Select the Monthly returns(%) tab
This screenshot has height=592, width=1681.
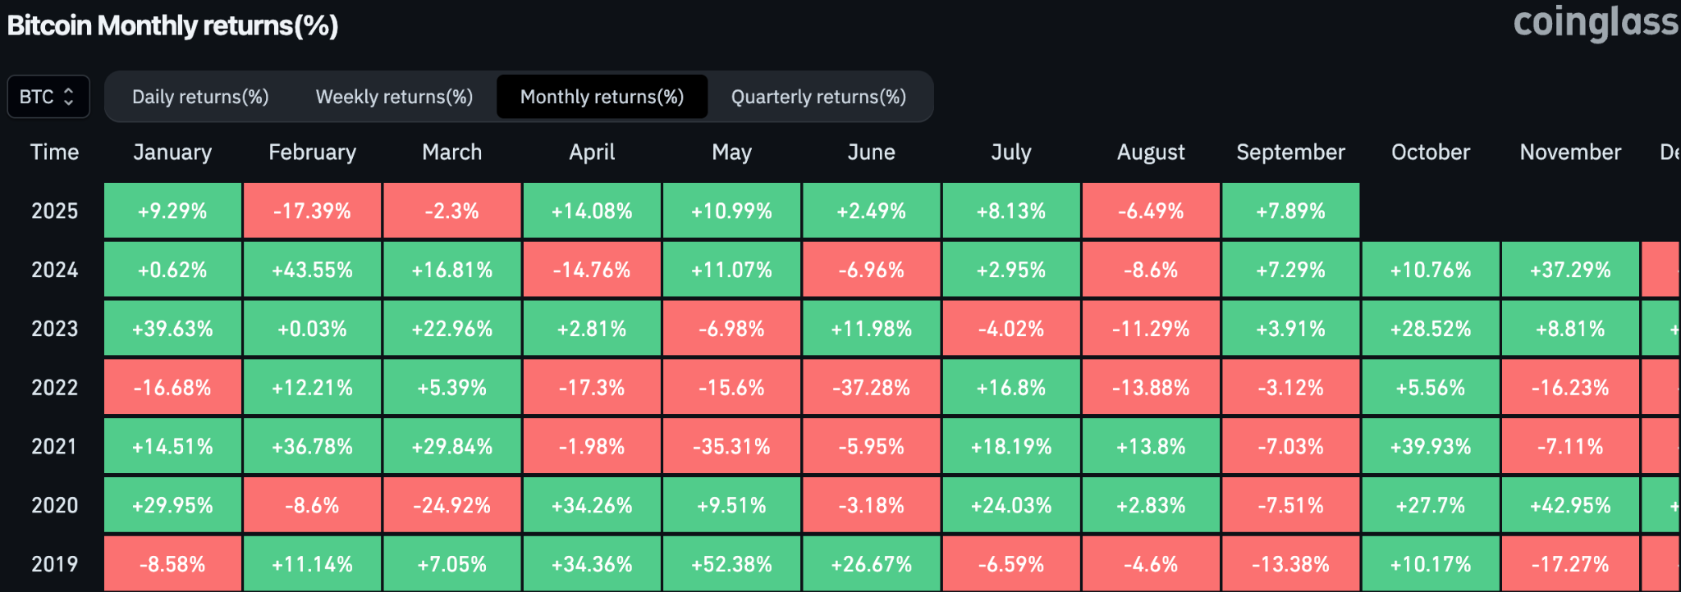coord(602,97)
